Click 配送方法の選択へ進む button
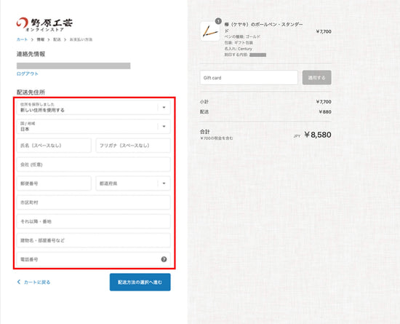 pos(140,282)
